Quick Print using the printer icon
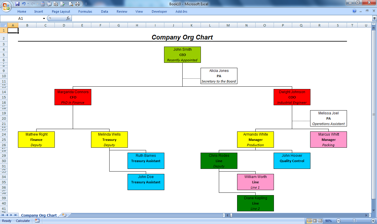Viewport: 377px width, 224px height. 77,4
